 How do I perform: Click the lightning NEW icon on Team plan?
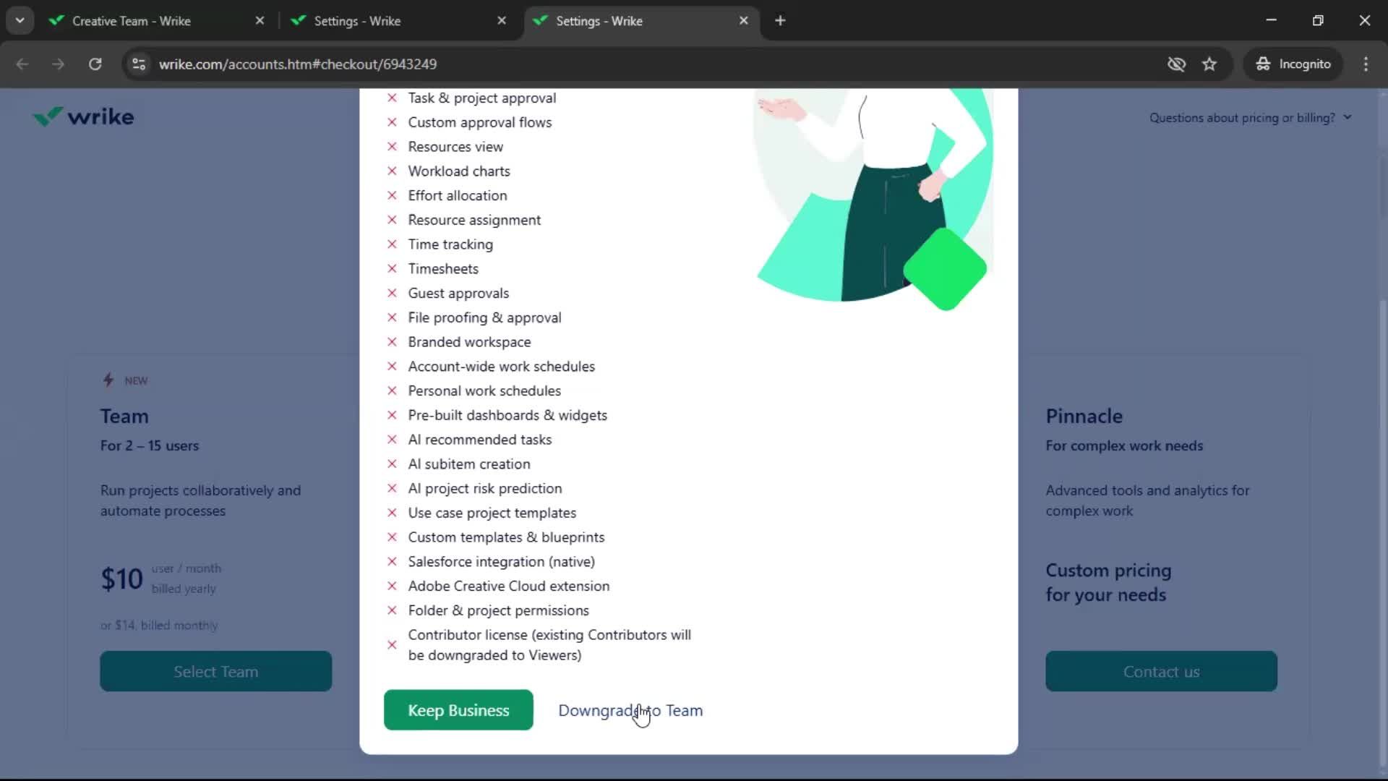point(108,380)
